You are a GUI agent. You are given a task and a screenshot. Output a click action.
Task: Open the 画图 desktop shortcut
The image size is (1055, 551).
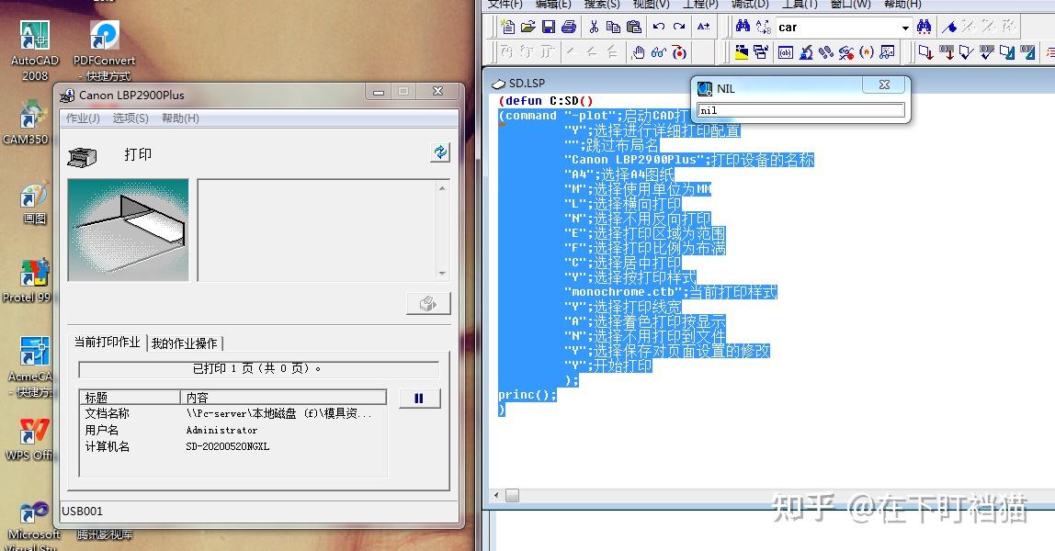(x=34, y=202)
